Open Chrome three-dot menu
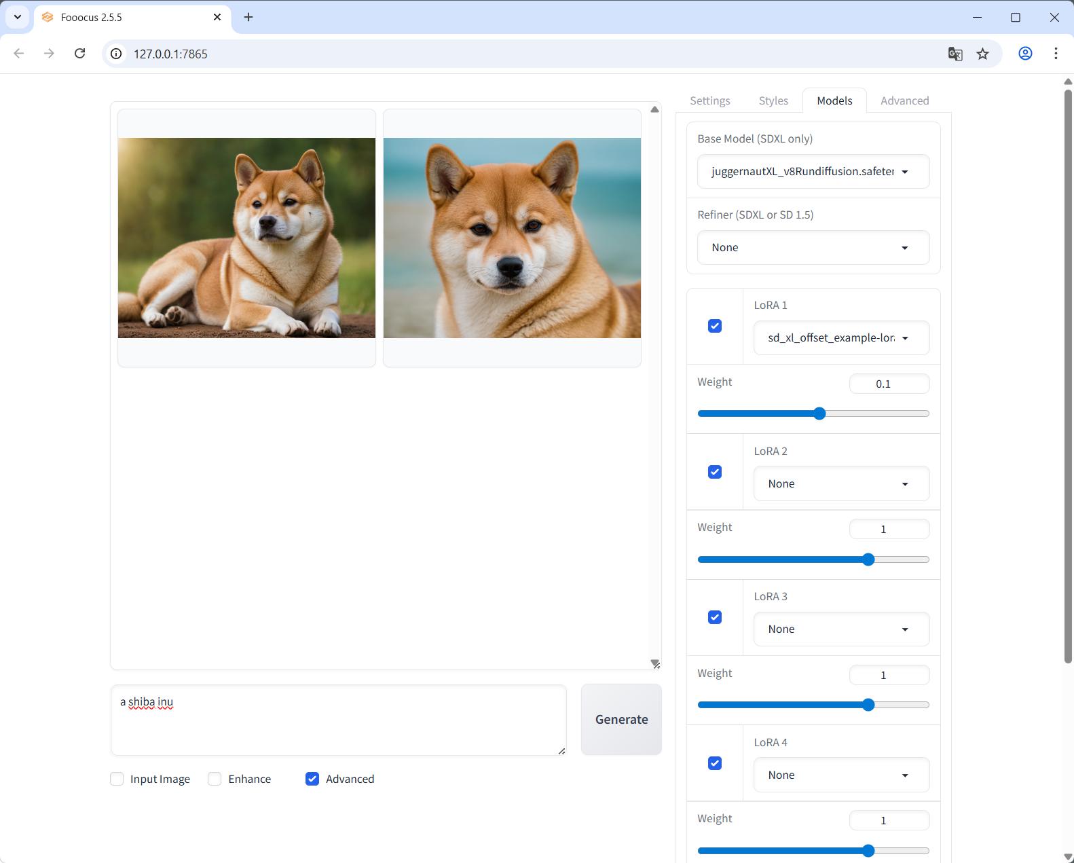 click(x=1055, y=54)
